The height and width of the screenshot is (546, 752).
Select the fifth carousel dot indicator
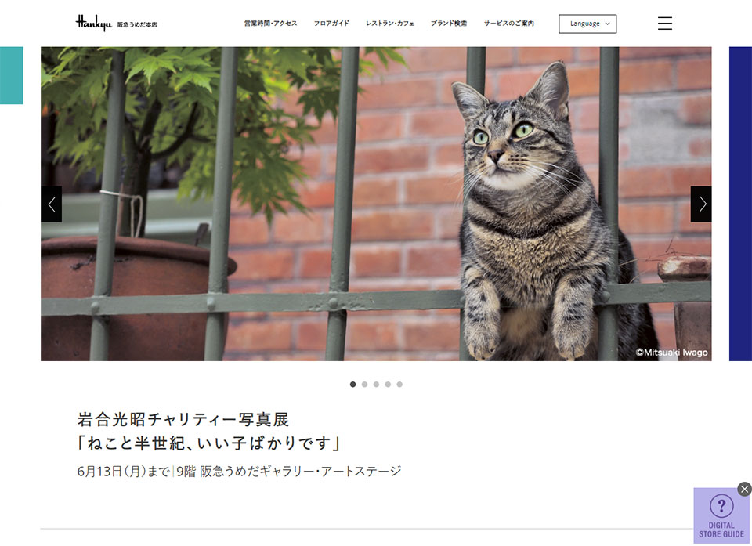399,385
